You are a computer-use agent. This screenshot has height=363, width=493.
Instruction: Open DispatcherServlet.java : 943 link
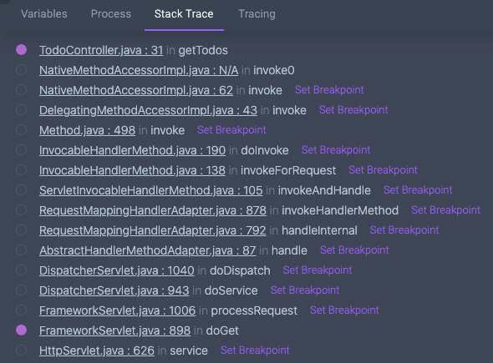tap(114, 290)
